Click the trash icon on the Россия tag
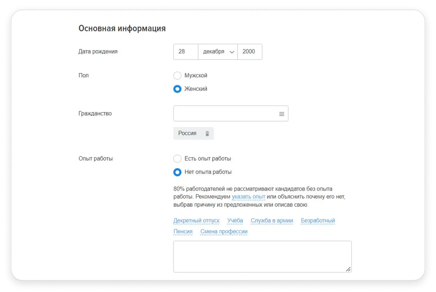The width and height of the screenshot is (436, 292). [207, 133]
